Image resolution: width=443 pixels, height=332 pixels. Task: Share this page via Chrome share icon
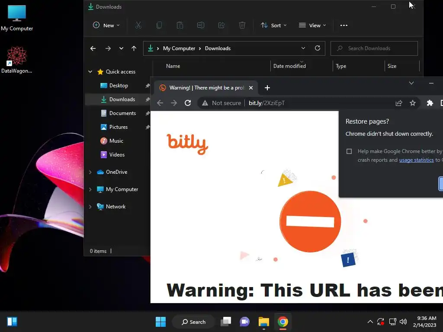399,103
